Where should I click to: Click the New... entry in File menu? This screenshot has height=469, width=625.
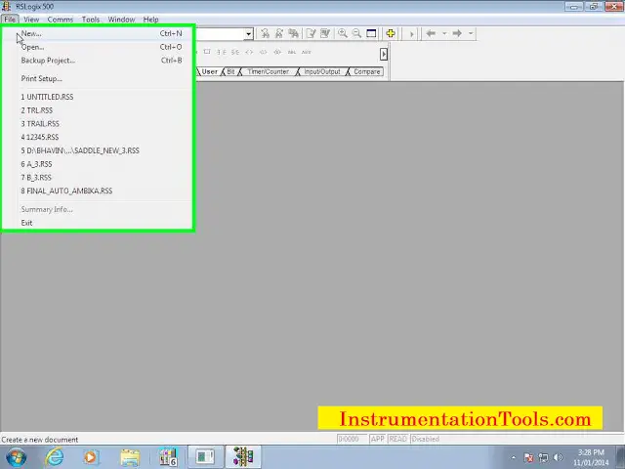98,33
